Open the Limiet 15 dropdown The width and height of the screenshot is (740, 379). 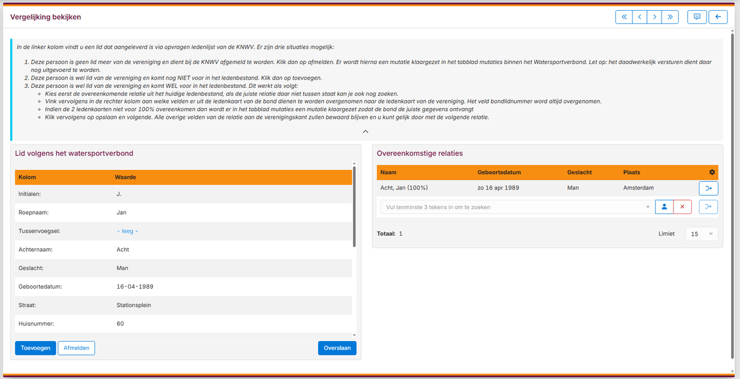(702, 234)
